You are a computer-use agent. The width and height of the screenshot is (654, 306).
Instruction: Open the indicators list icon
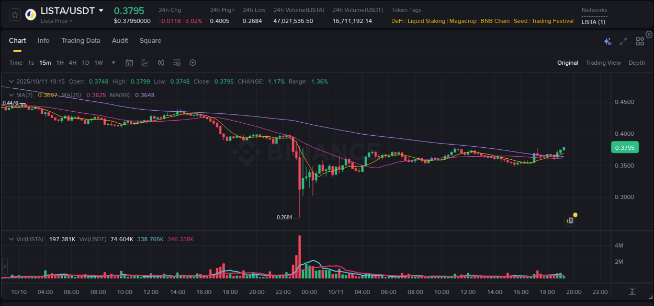(x=177, y=63)
